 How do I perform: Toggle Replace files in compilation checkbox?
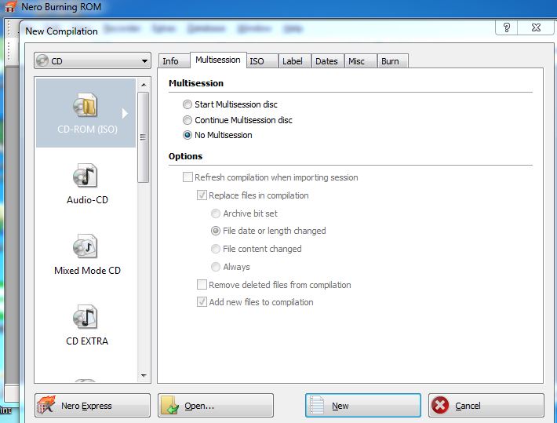pos(202,195)
